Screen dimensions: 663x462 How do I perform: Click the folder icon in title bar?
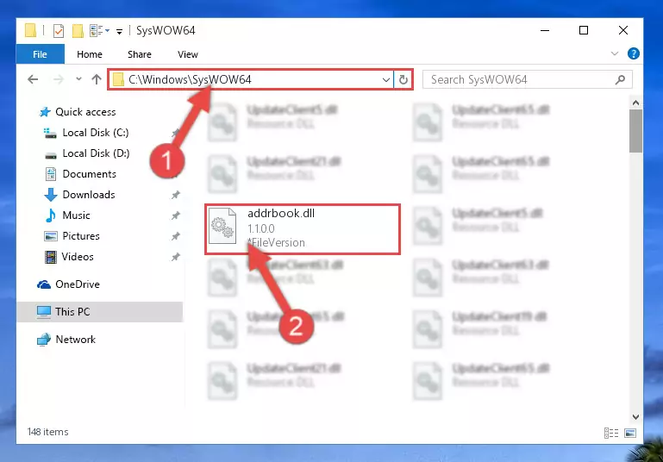(30, 30)
